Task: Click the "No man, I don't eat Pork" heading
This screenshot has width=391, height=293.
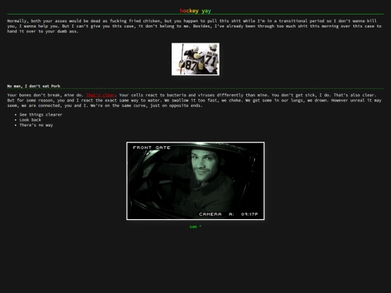Action: point(33,86)
